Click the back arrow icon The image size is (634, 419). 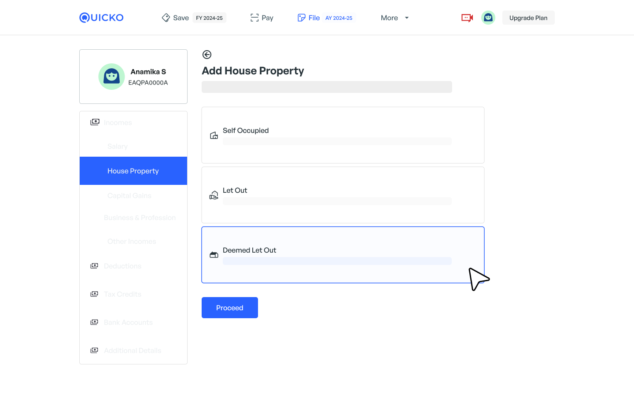tap(206, 55)
